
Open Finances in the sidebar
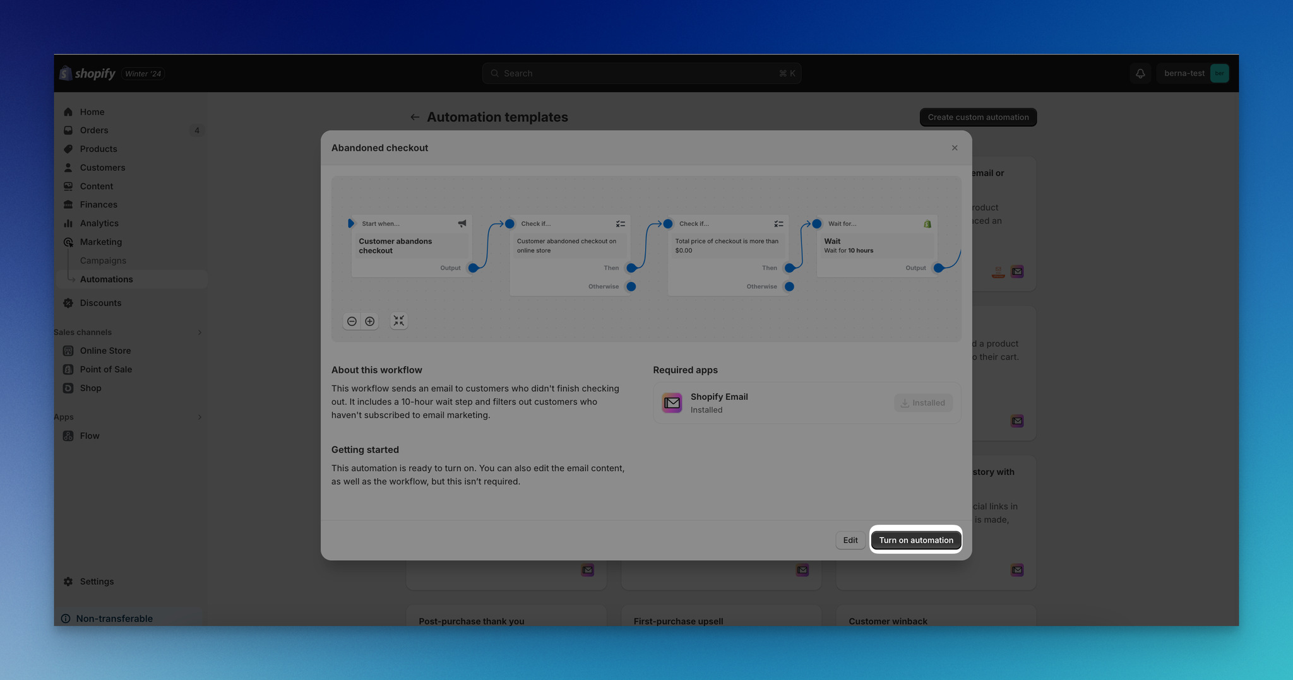pyautogui.click(x=132, y=204)
